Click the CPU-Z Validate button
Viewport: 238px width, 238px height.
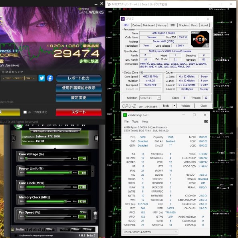tap(186, 106)
